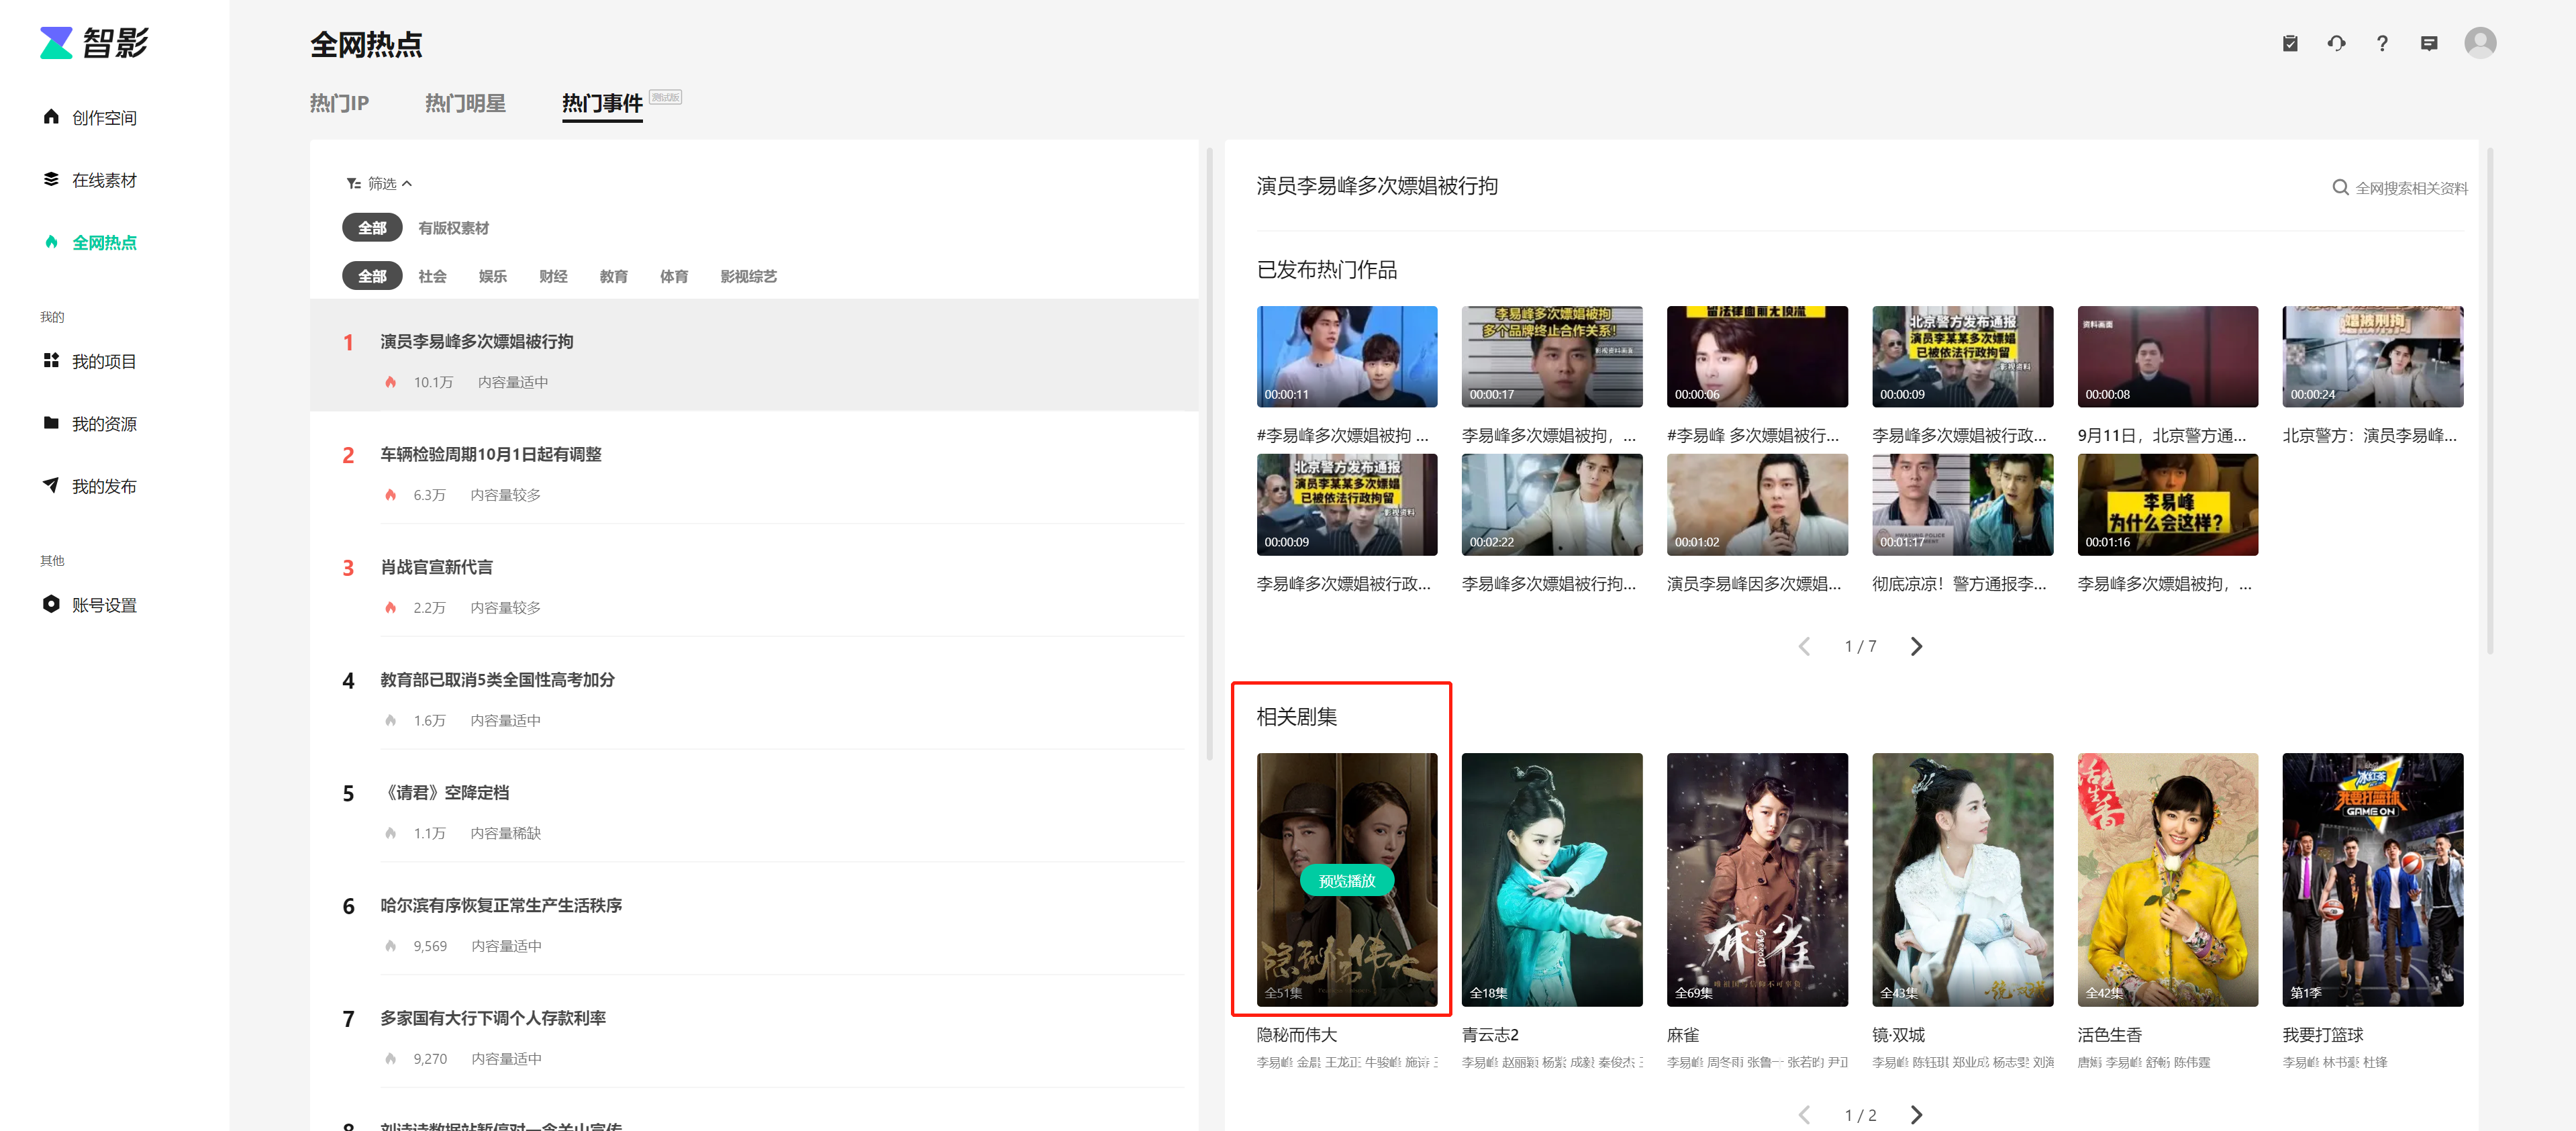
Task: Open hot event 肖战官宣新代言
Action: (x=754, y=581)
